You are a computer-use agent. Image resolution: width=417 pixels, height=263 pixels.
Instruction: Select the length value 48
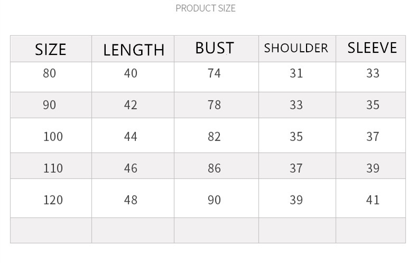[x=131, y=200]
